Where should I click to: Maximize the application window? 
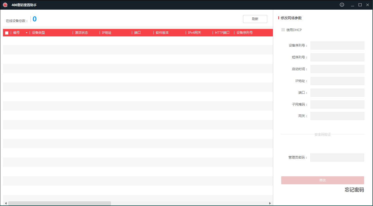point(360,5)
